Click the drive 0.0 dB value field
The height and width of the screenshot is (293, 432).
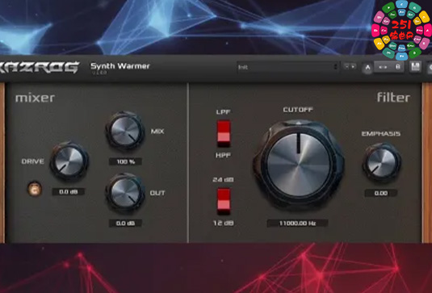point(69,191)
